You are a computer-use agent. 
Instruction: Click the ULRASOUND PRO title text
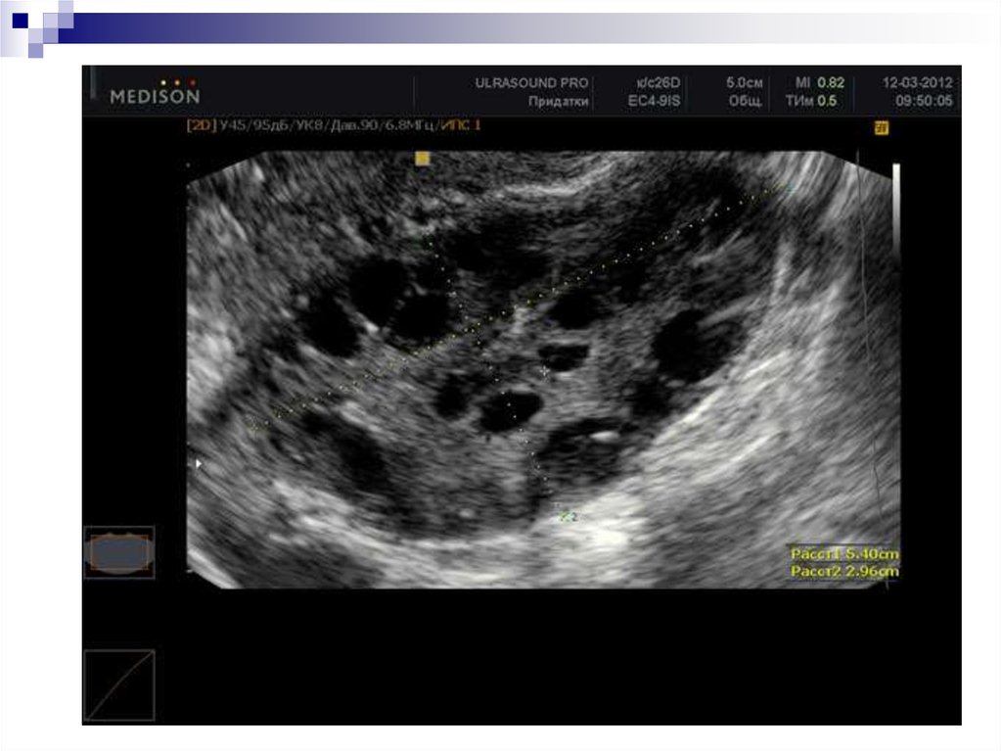(x=531, y=83)
